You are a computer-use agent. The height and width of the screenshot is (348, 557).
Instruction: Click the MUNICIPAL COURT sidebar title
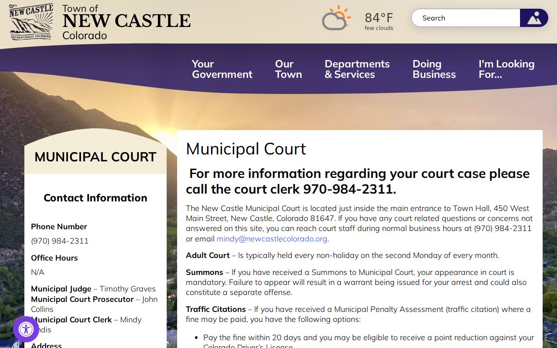point(95,157)
